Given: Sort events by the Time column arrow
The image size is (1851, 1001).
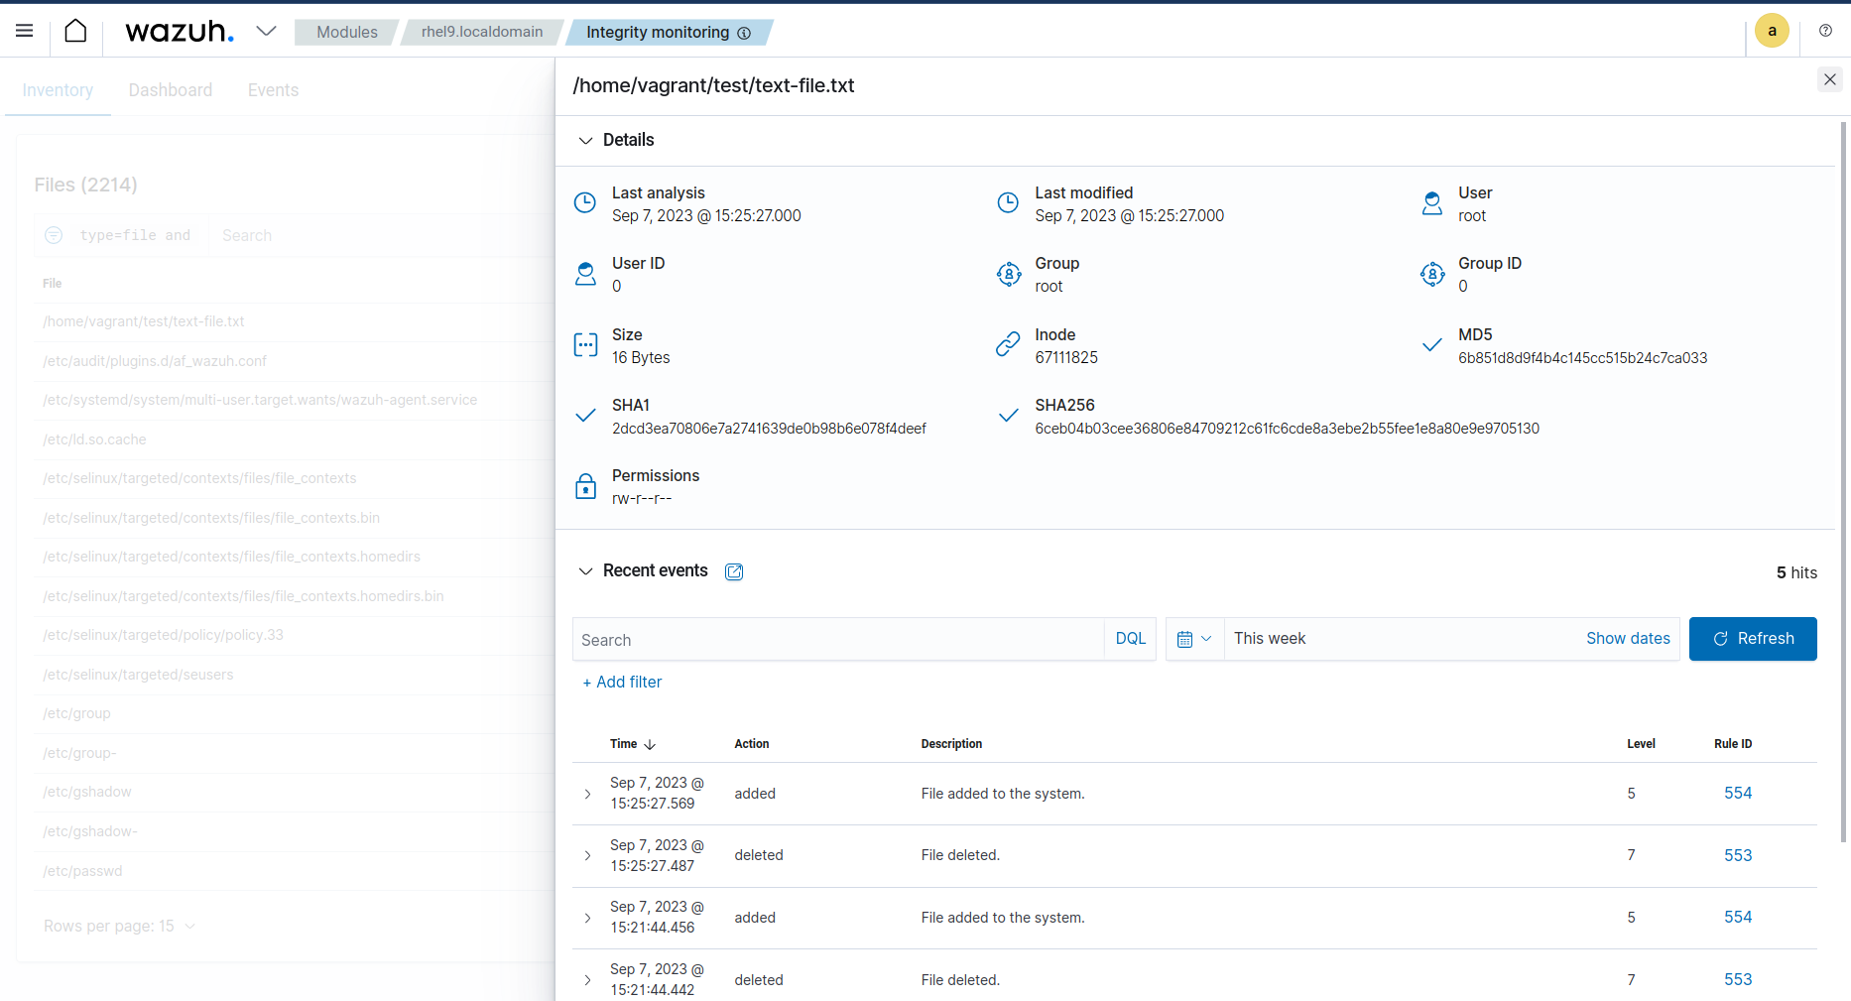Looking at the screenshot, I should click(x=650, y=744).
